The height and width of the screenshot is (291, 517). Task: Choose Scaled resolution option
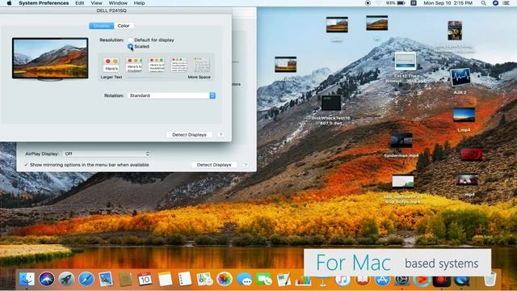(131, 47)
